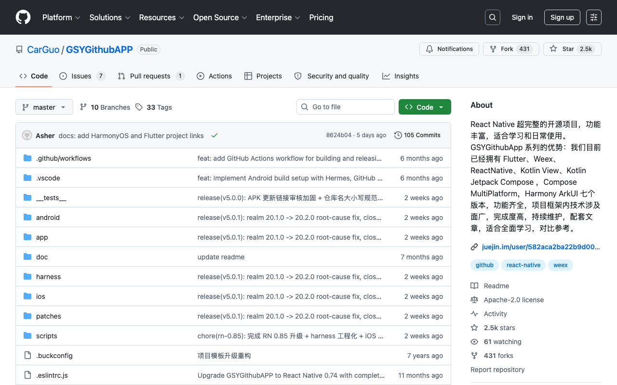Click the app folder icon
This screenshot has width=617, height=385.
tap(27, 237)
